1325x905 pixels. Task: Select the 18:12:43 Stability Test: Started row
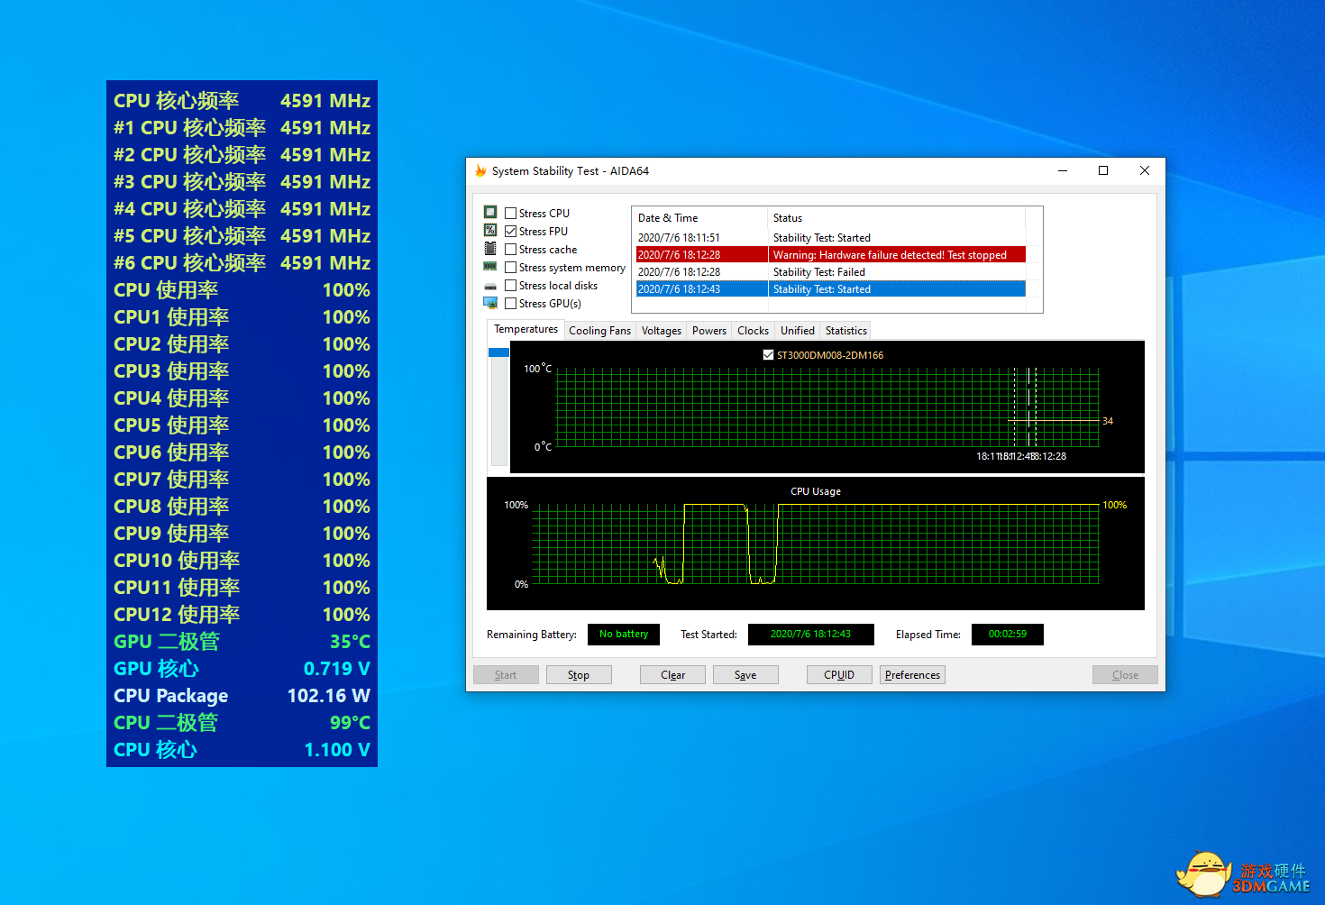(831, 289)
